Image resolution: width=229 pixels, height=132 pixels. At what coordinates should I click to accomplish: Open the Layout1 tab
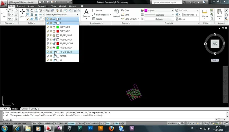click(x=25, y=108)
